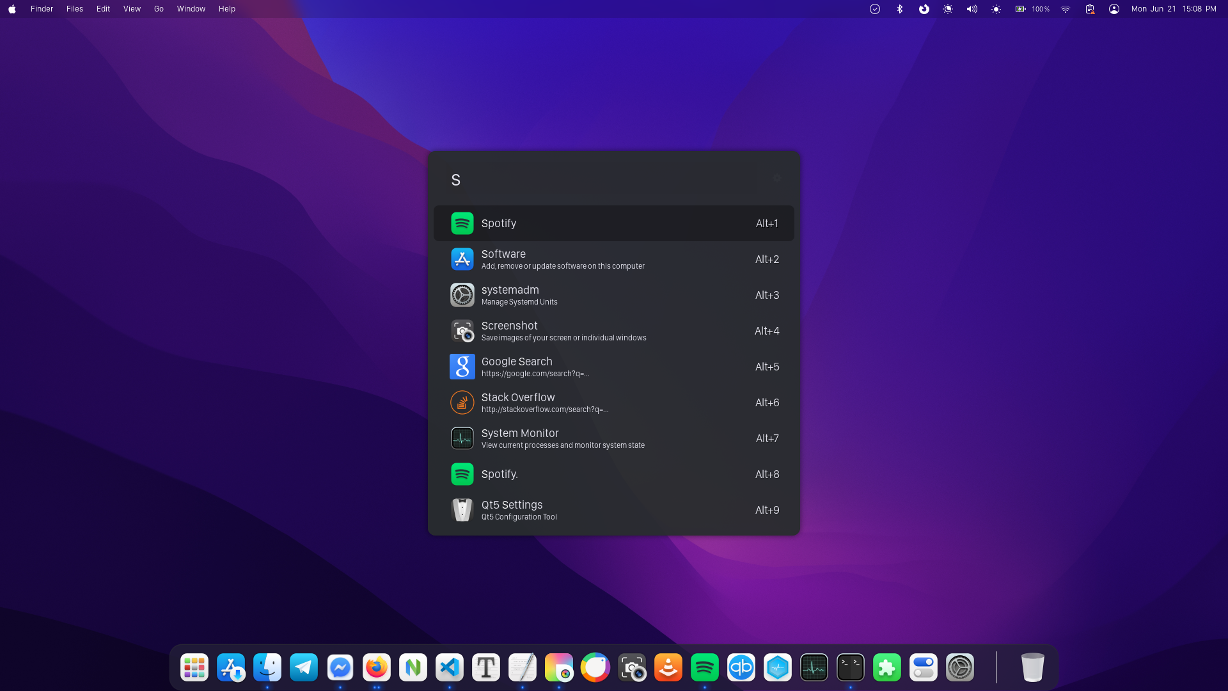Choose the Google Search result
1228x691 pixels.
(x=614, y=367)
